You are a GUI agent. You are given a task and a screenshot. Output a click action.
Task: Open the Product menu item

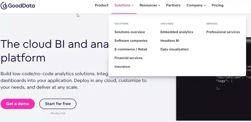click(102, 5)
